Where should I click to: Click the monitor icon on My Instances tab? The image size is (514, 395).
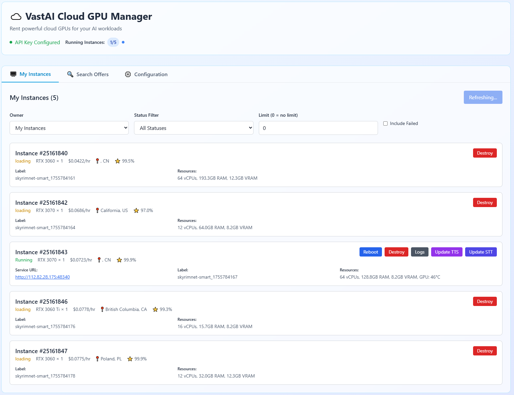pos(13,74)
